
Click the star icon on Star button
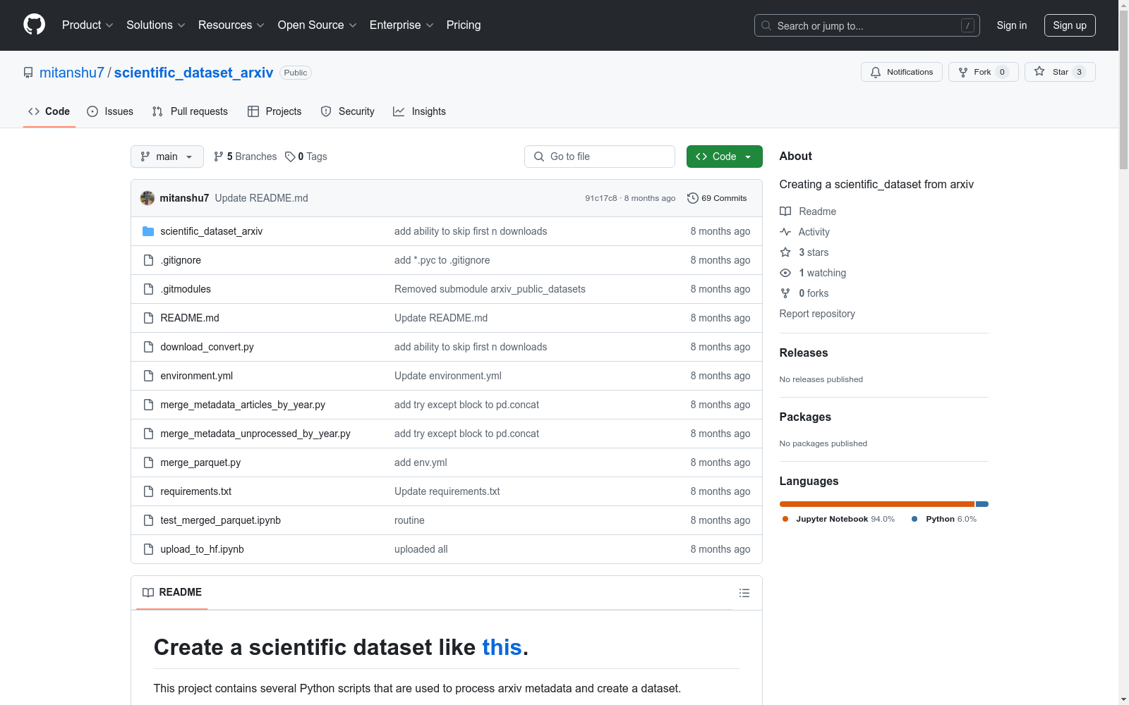1039,71
